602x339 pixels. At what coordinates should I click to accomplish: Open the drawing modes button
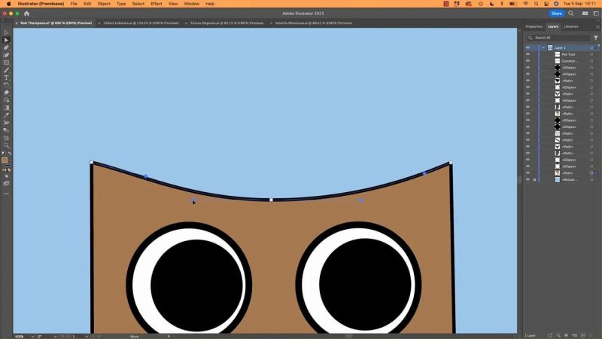coord(6,176)
